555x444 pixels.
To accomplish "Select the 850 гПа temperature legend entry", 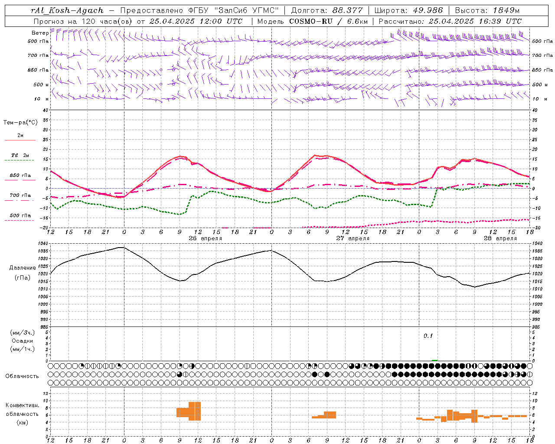I will tap(20, 176).
